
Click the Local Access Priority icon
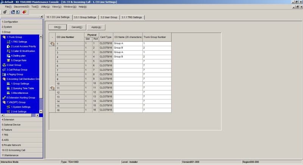8,46
